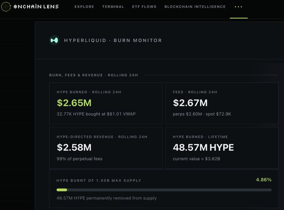
Task: Open the Onchain Lens home wordmark
Action: coord(36,7)
